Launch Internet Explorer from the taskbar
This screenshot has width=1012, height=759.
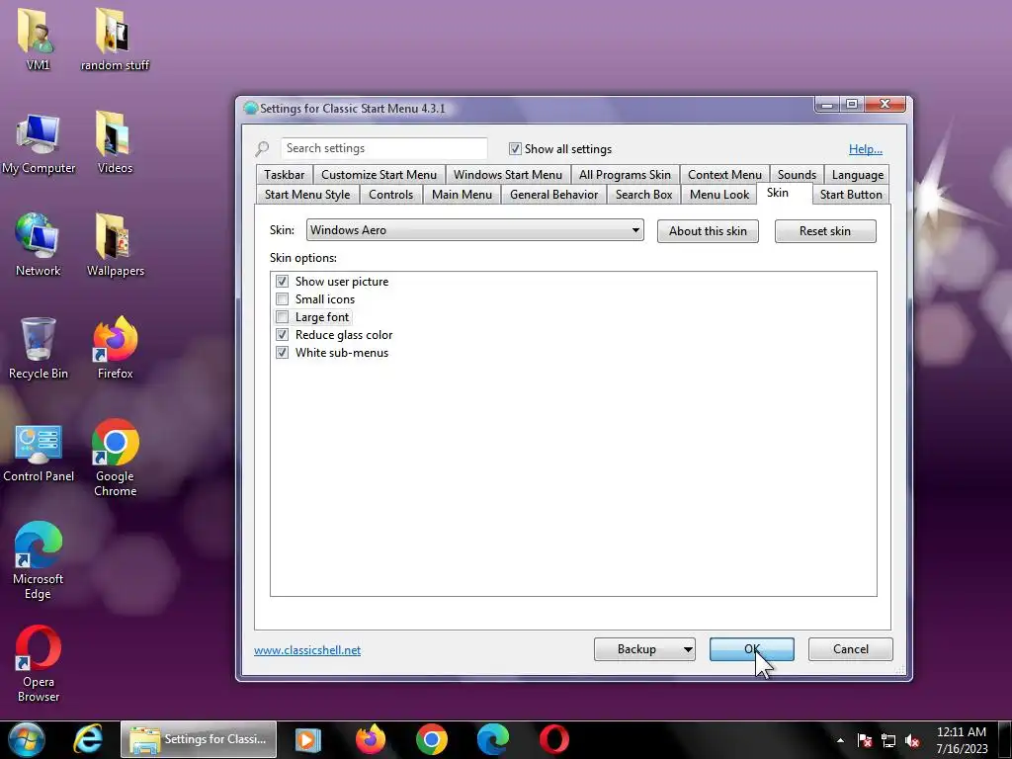[x=87, y=739]
